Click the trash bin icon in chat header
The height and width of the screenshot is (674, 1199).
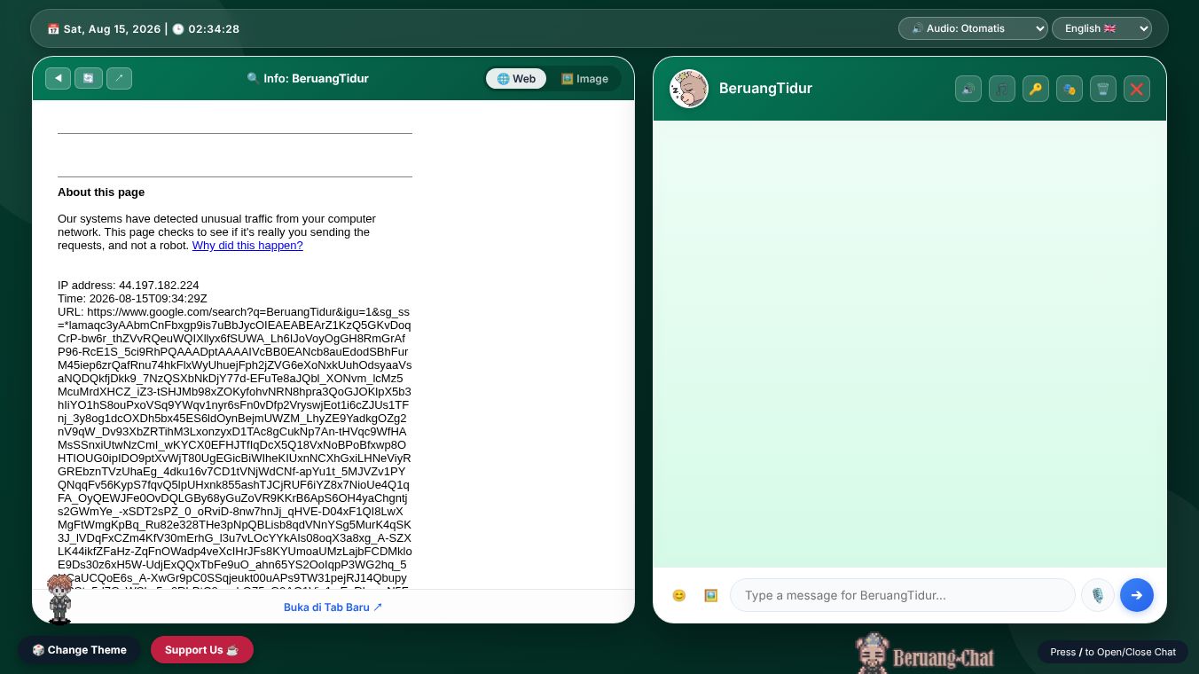point(1103,89)
